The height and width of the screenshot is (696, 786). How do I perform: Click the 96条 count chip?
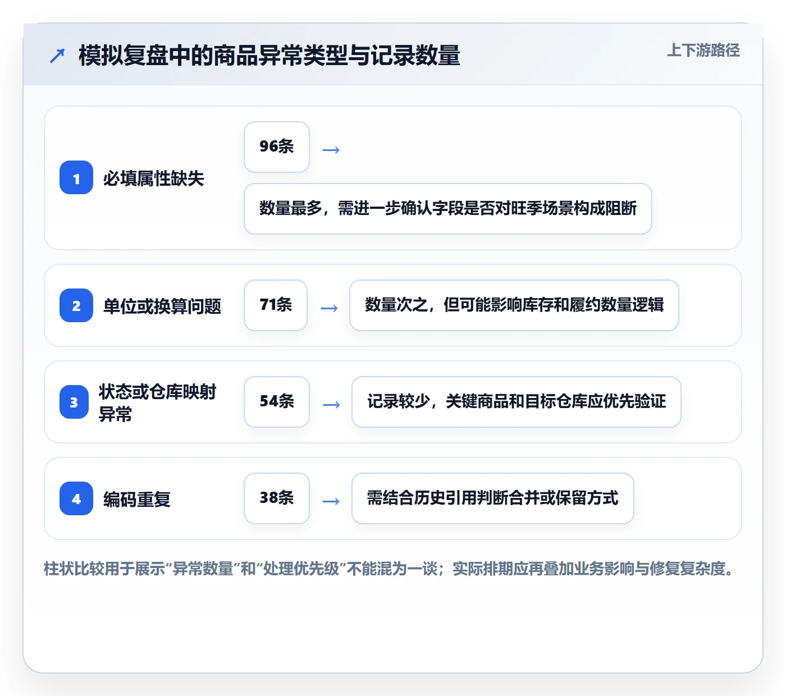click(x=277, y=147)
